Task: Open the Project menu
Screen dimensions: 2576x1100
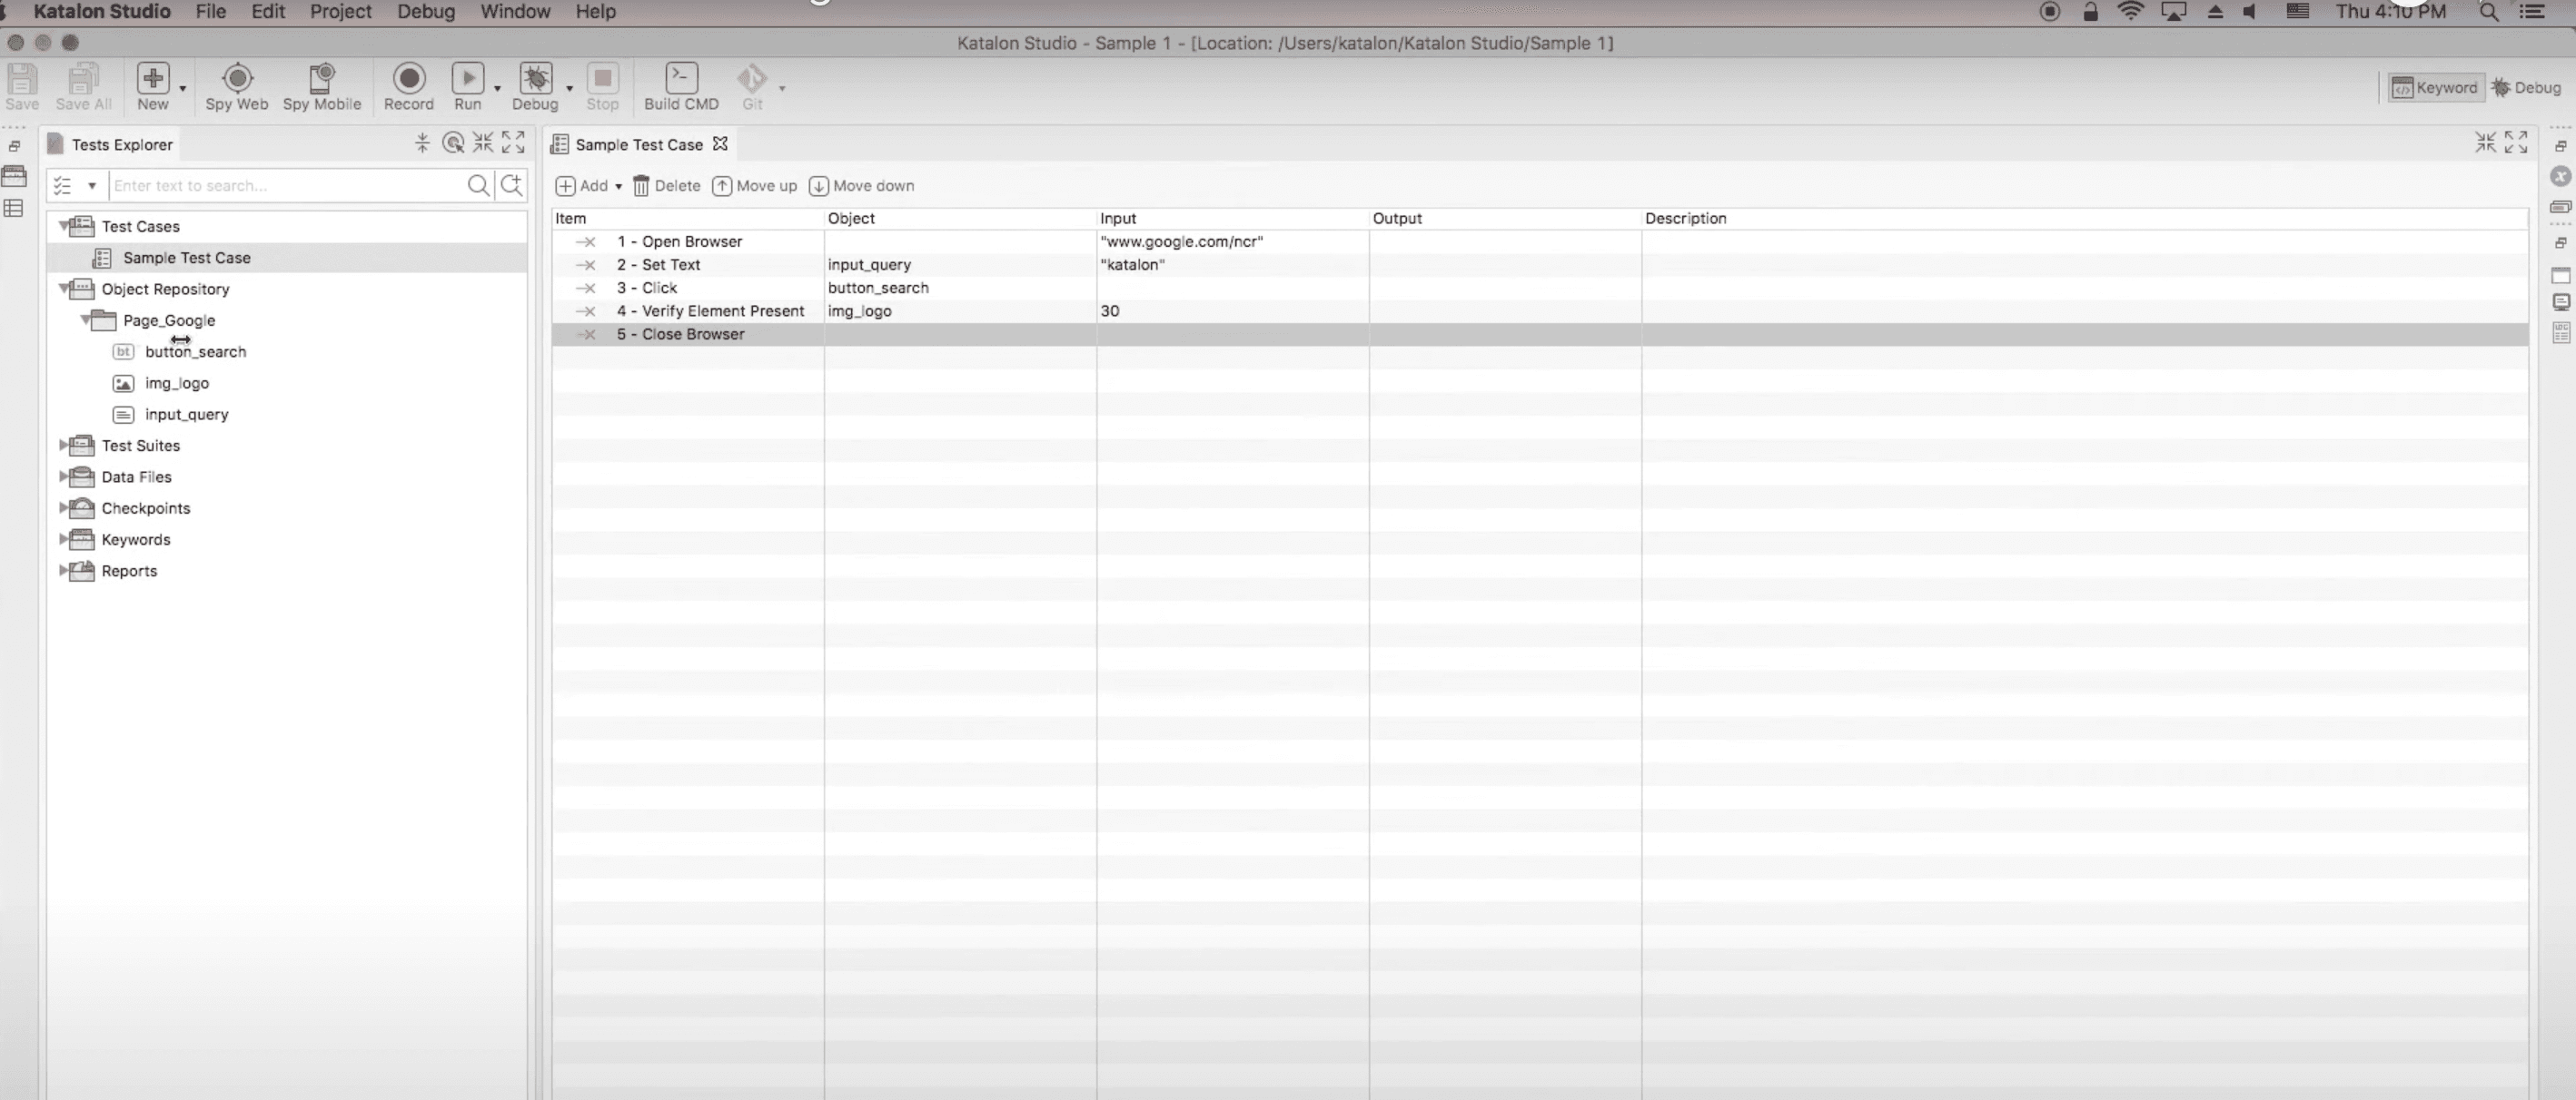Action: 341,12
